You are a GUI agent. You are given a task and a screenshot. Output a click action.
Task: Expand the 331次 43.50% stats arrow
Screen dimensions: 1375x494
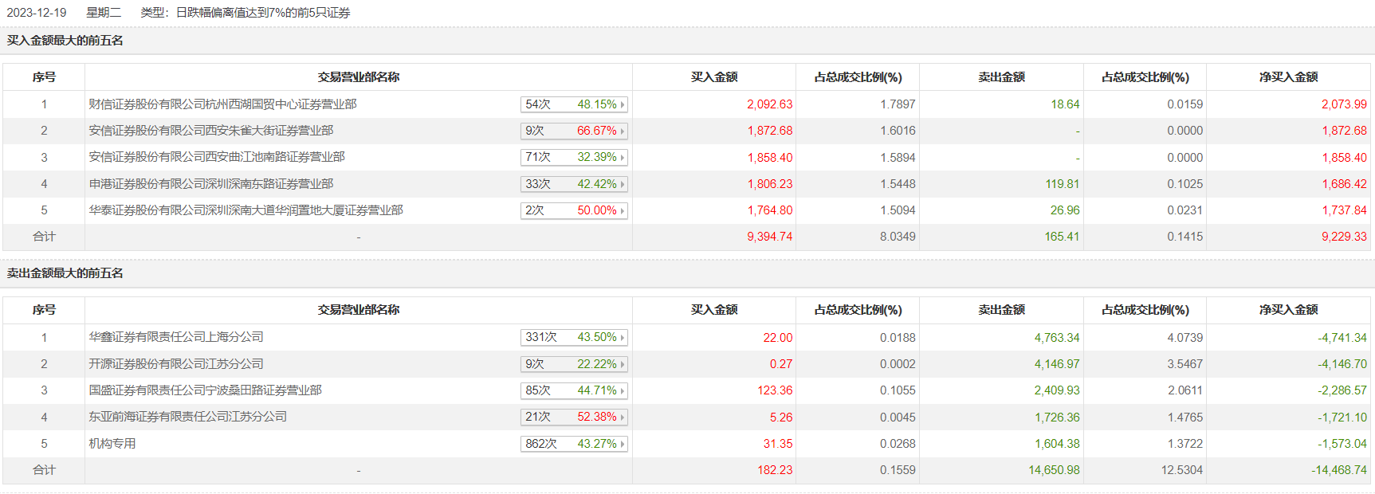(623, 338)
